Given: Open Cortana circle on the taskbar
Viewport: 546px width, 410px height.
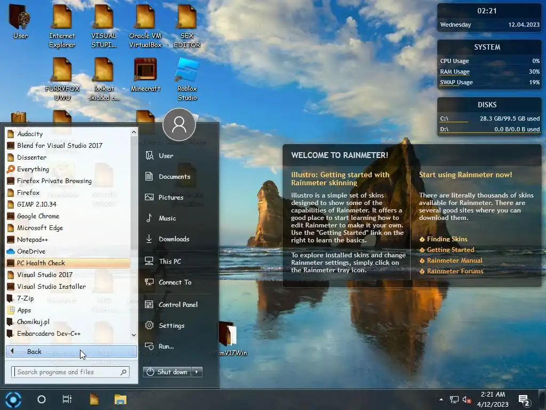Looking at the screenshot, I should pos(42,399).
